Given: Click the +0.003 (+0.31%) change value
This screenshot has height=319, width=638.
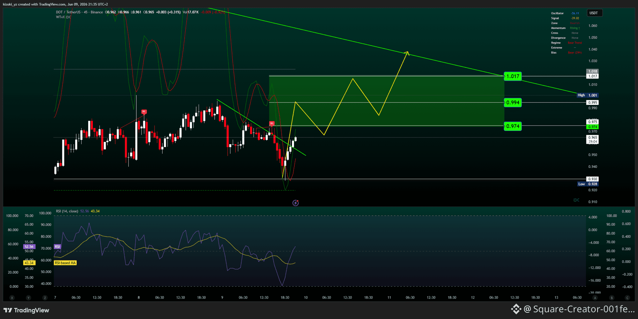Looking at the screenshot, I should tap(168, 12).
